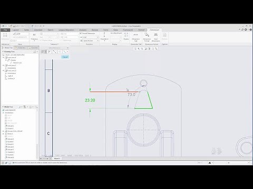Image resolution: width=253 pixels, height=189 pixels.
Task: Open the Help icon at top right
Action: pos(250,30)
